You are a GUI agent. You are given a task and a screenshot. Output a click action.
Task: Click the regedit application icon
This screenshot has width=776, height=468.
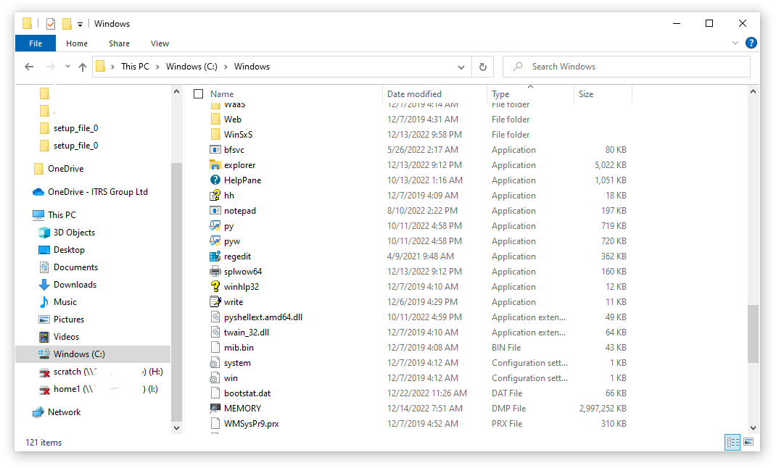[215, 256]
